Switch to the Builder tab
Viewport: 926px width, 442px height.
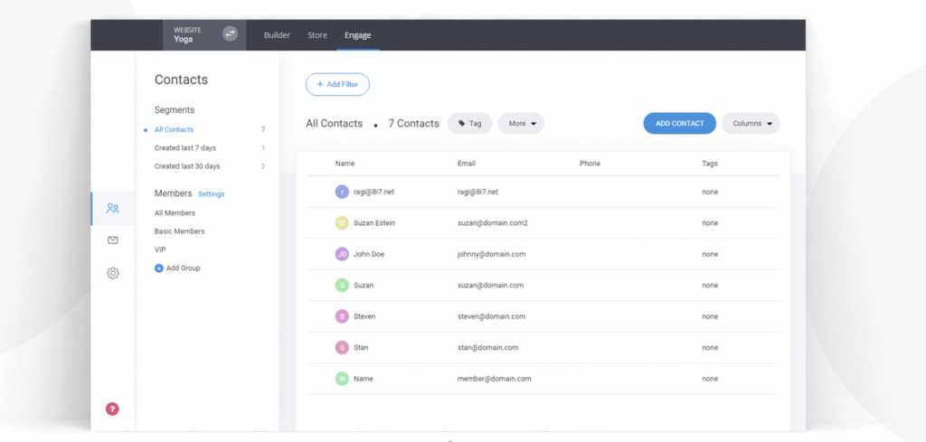(277, 35)
